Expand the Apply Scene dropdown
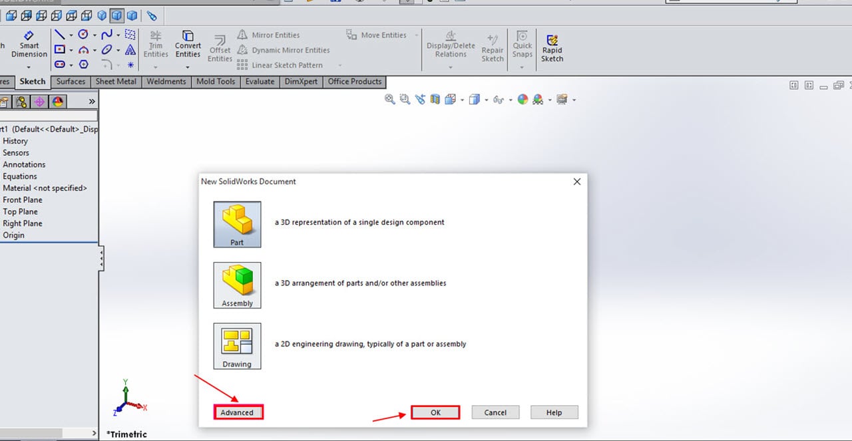 coord(548,100)
